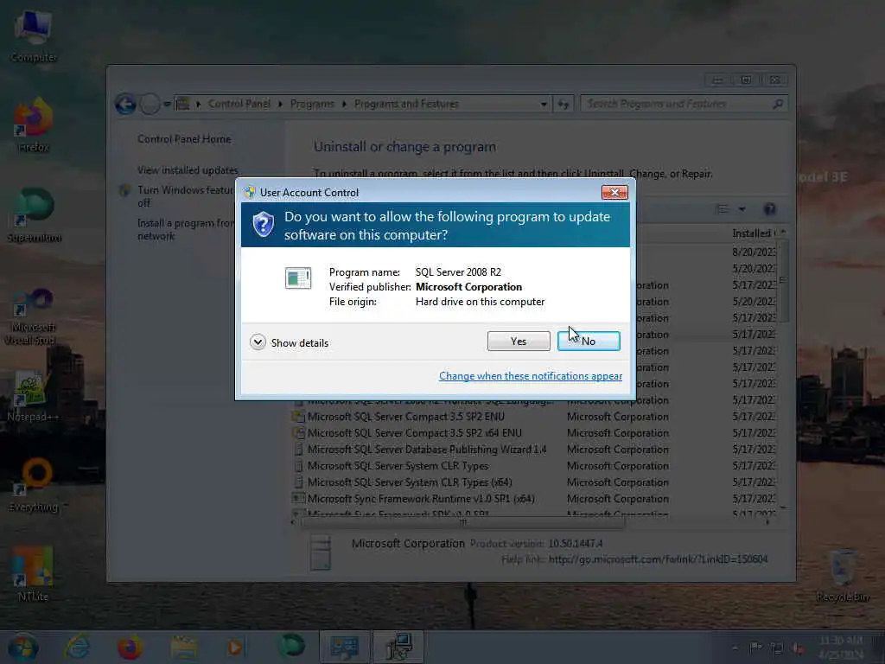Image resolution: width=885 pixels, height=664 pixels.
Task: Open Supermium from the taskbar
Action: coord(292,646)
